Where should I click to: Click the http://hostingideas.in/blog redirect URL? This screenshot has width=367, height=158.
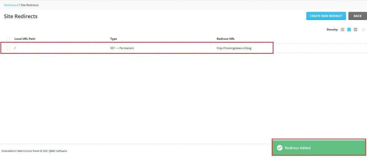point(234,48)
